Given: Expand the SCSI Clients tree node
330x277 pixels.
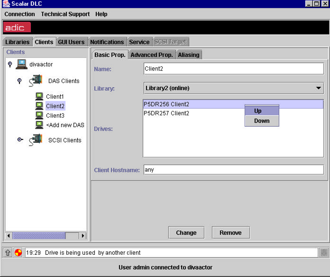Looking at the screenshot, I should point(20,140).
